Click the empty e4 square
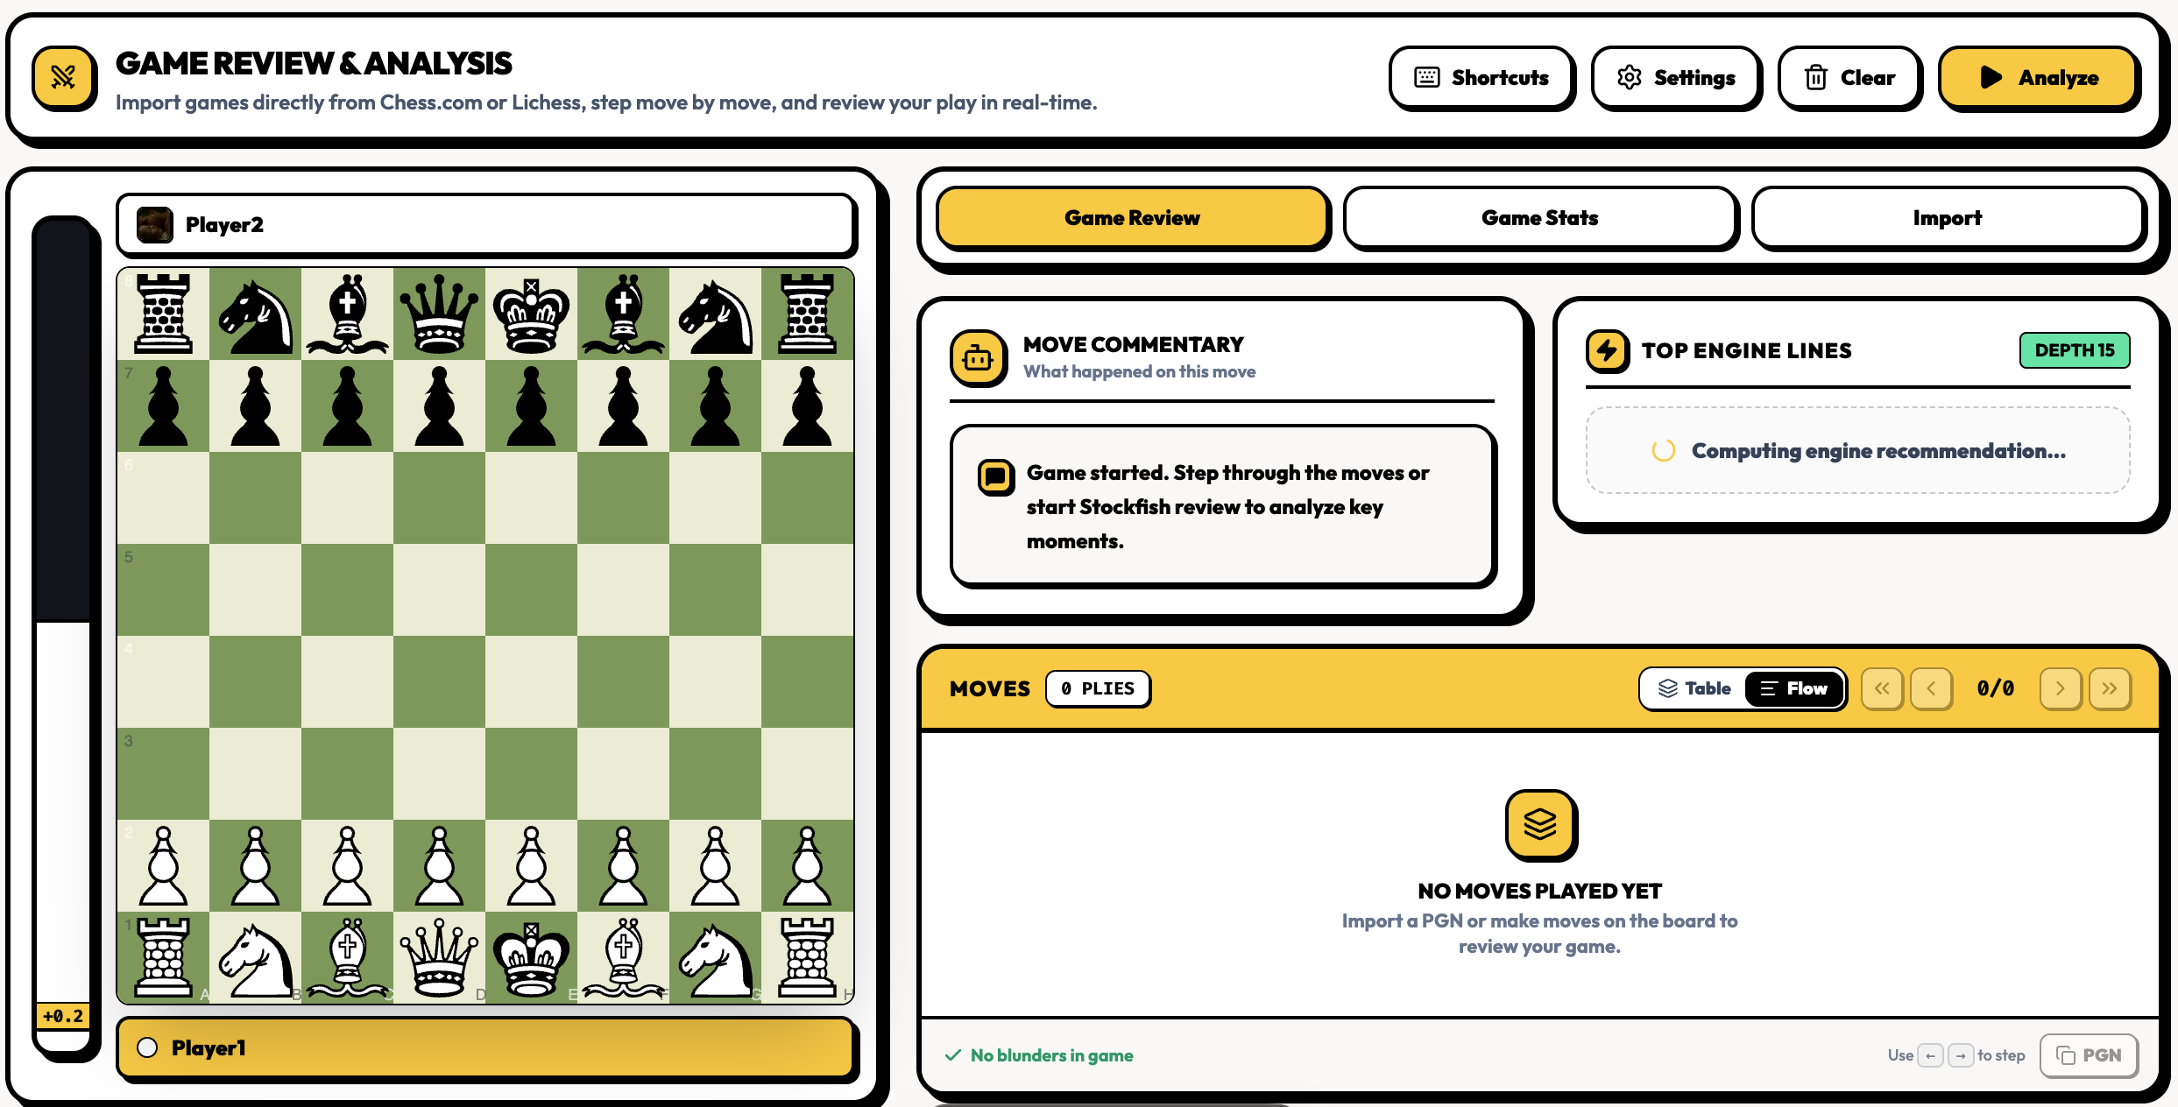 (x=531, y=681)
